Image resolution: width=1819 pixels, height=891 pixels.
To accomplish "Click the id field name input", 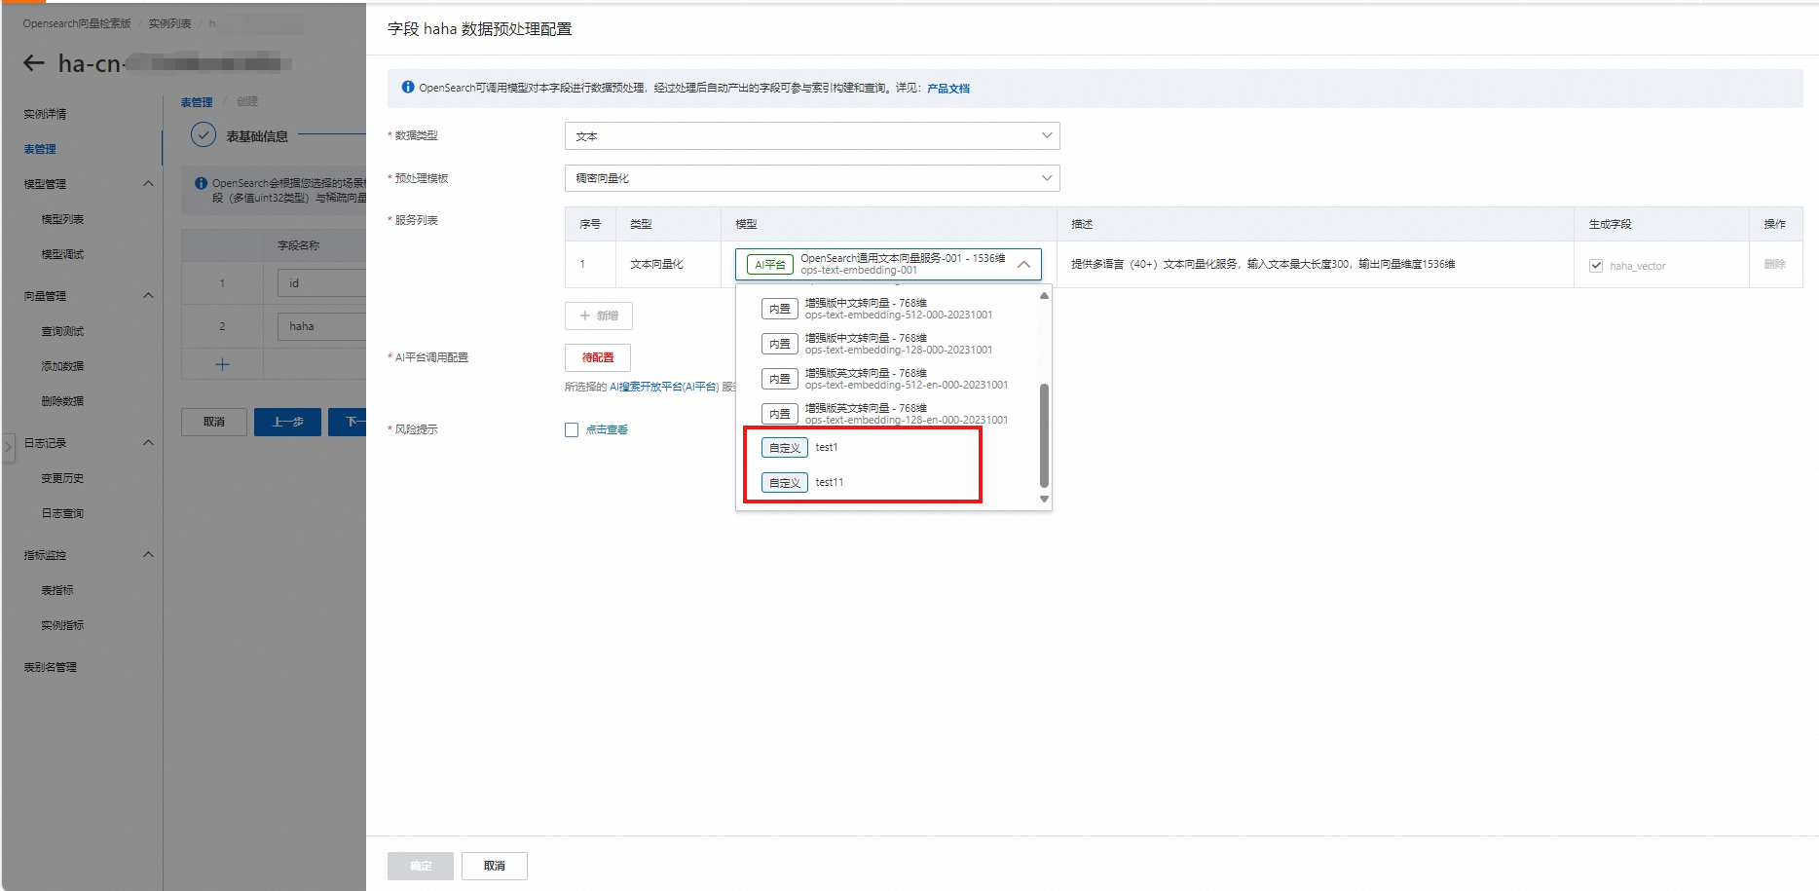I will click(x=321, y=283).
